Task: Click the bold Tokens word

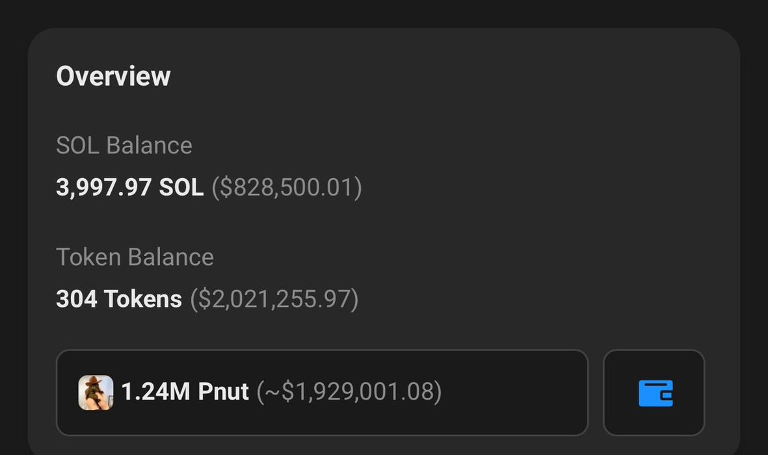Action: point(143,300)
